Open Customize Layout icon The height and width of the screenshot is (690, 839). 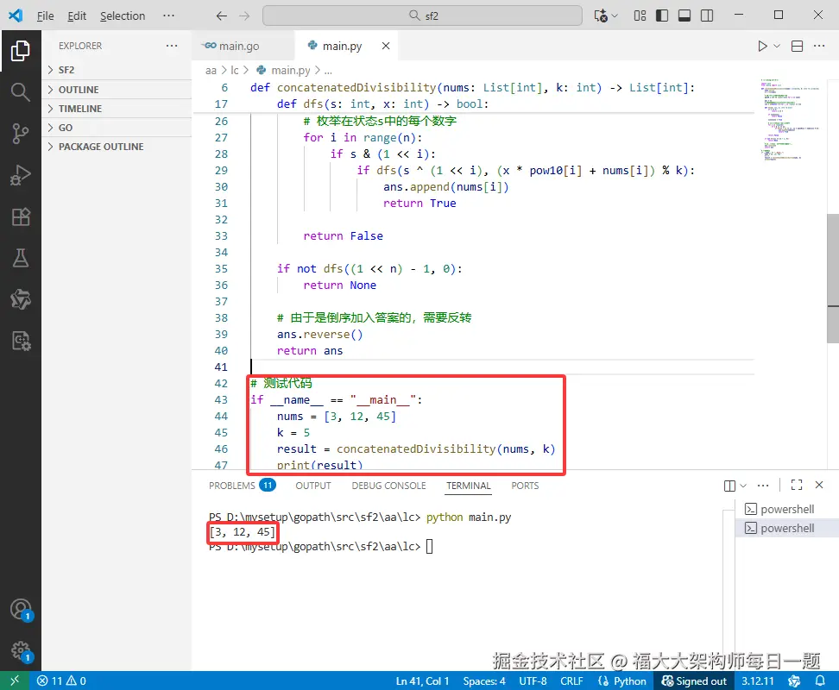tap(640, 16)
